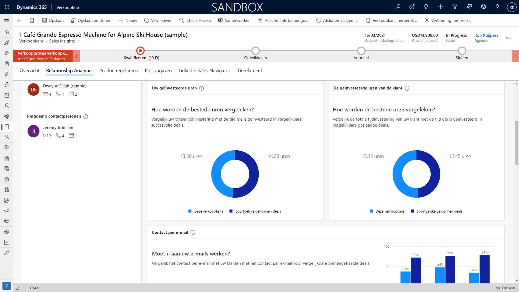Click Opslaan en sluiten

(91, 21)
